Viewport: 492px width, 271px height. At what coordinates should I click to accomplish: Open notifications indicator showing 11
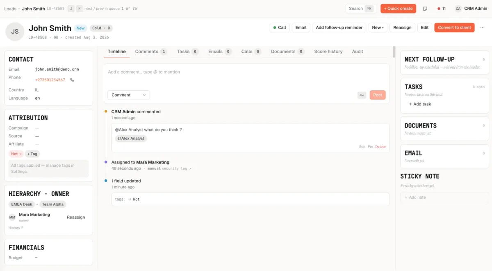tap(442, 9)
